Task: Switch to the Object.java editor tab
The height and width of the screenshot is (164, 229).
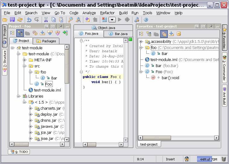Action: [103, 27]
